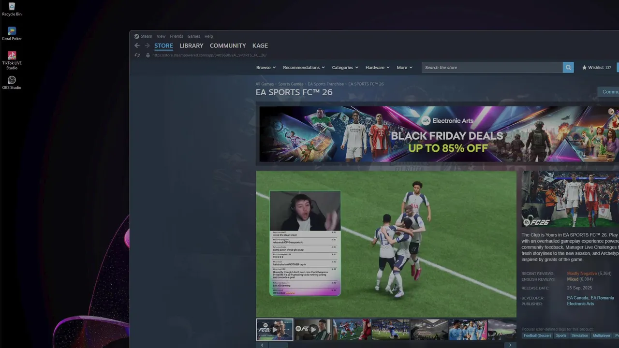Open the Sports Games breadcrumb
This screenshot has height=348, width=619.
(x=291, y=84)
